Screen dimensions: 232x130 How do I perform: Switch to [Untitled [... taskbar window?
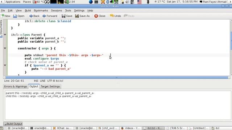(x=199, y=128)
